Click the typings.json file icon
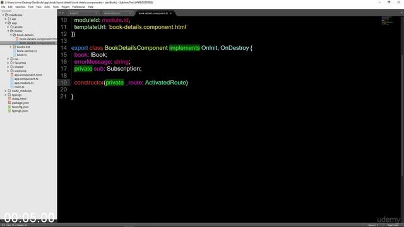The image size is (404, 227). click(9, 111)
